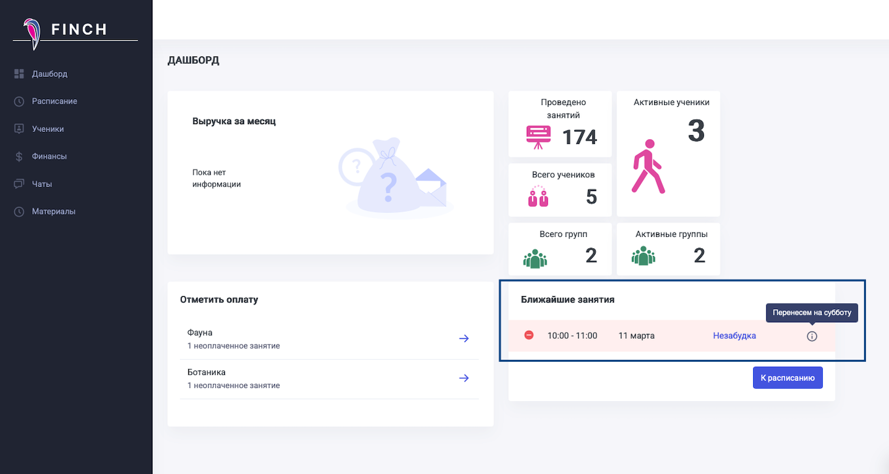Click the Dashboard grid icon in sidebar

(19, 74)
